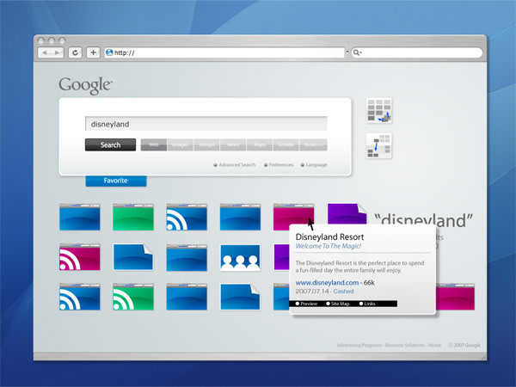The image size is (516, 387).
Task: Click the browser back arrow
Action: click(45, 52)
